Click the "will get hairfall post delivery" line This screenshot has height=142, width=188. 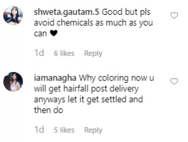pyautogui.click(x=86, y=89)
